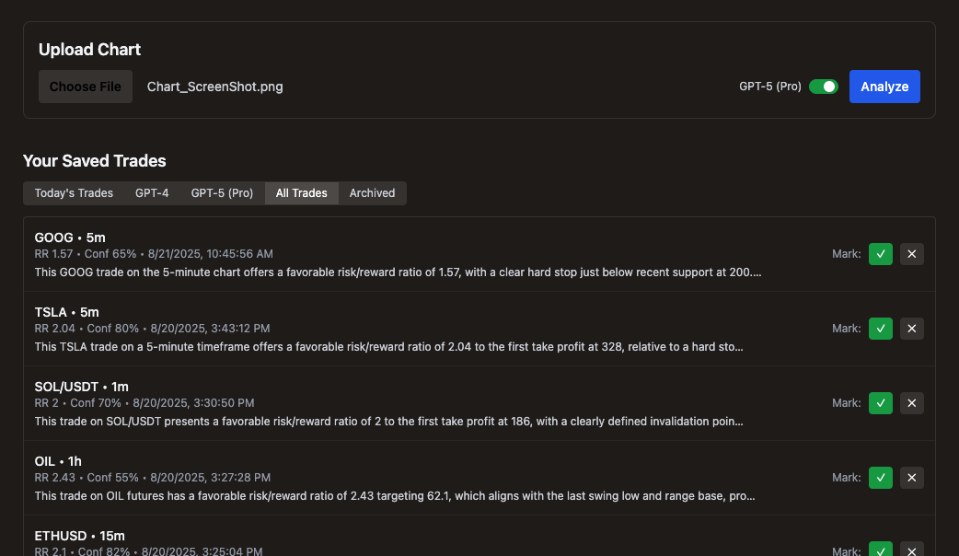This screenshot has width=959, height=556.
Task: Mark the GOOG trade with X
Action: coord(911,254)
